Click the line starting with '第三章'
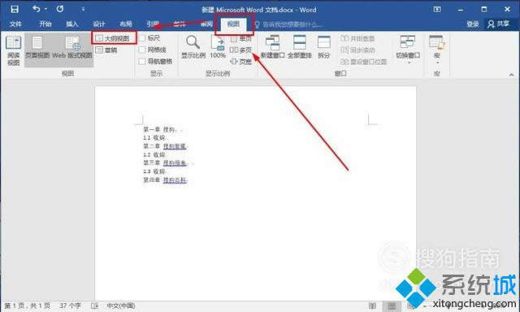The width and height of the screenshot is (520, 312). click(165, 162)
